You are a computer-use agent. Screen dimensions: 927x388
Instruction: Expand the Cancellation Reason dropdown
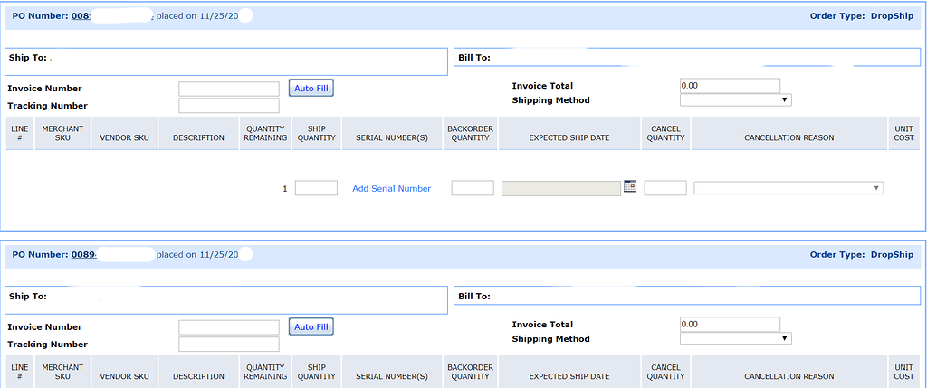tap(788, 188)
